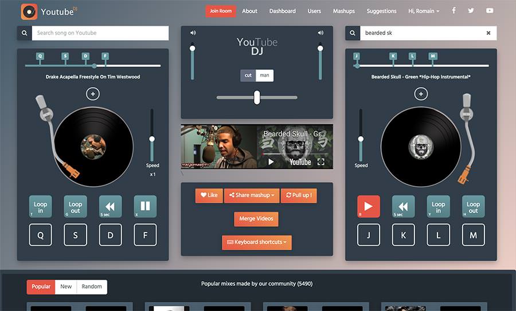Click the right volume fader knob
516x311 pixels.
pos(320,48)
